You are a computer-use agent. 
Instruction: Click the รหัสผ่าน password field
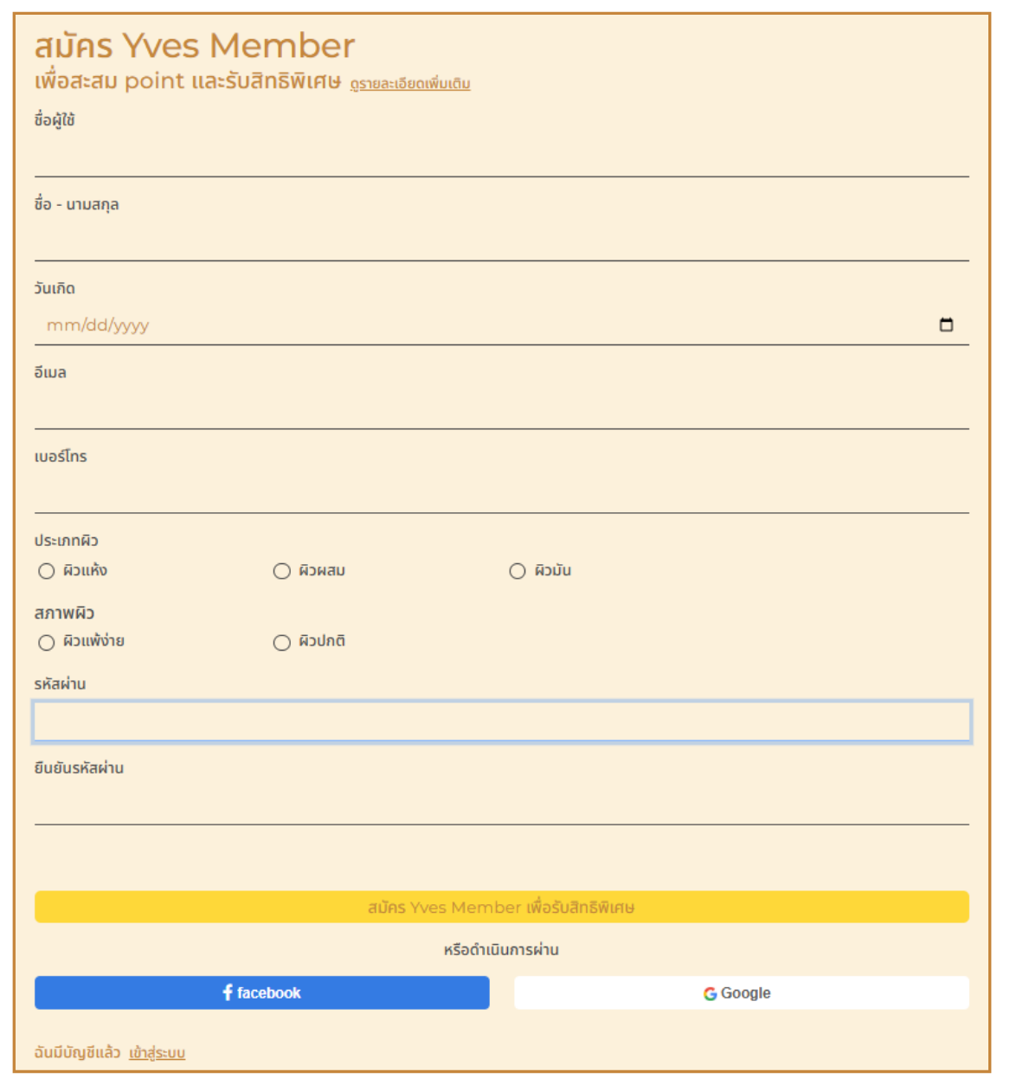tap(502, 722)
